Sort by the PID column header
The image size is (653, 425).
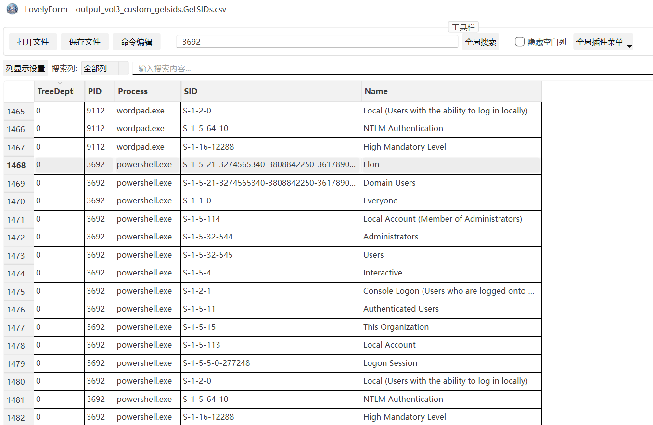coord(100,91)
